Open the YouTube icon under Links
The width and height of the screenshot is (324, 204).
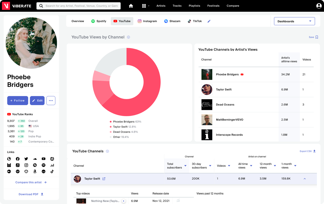pos(44,159)
